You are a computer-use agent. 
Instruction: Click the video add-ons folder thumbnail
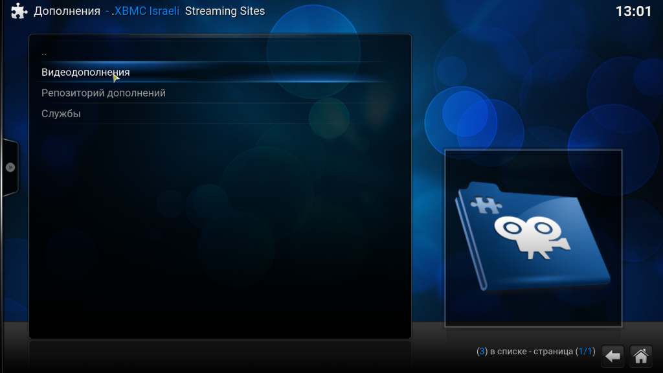(x=534, y=238)
